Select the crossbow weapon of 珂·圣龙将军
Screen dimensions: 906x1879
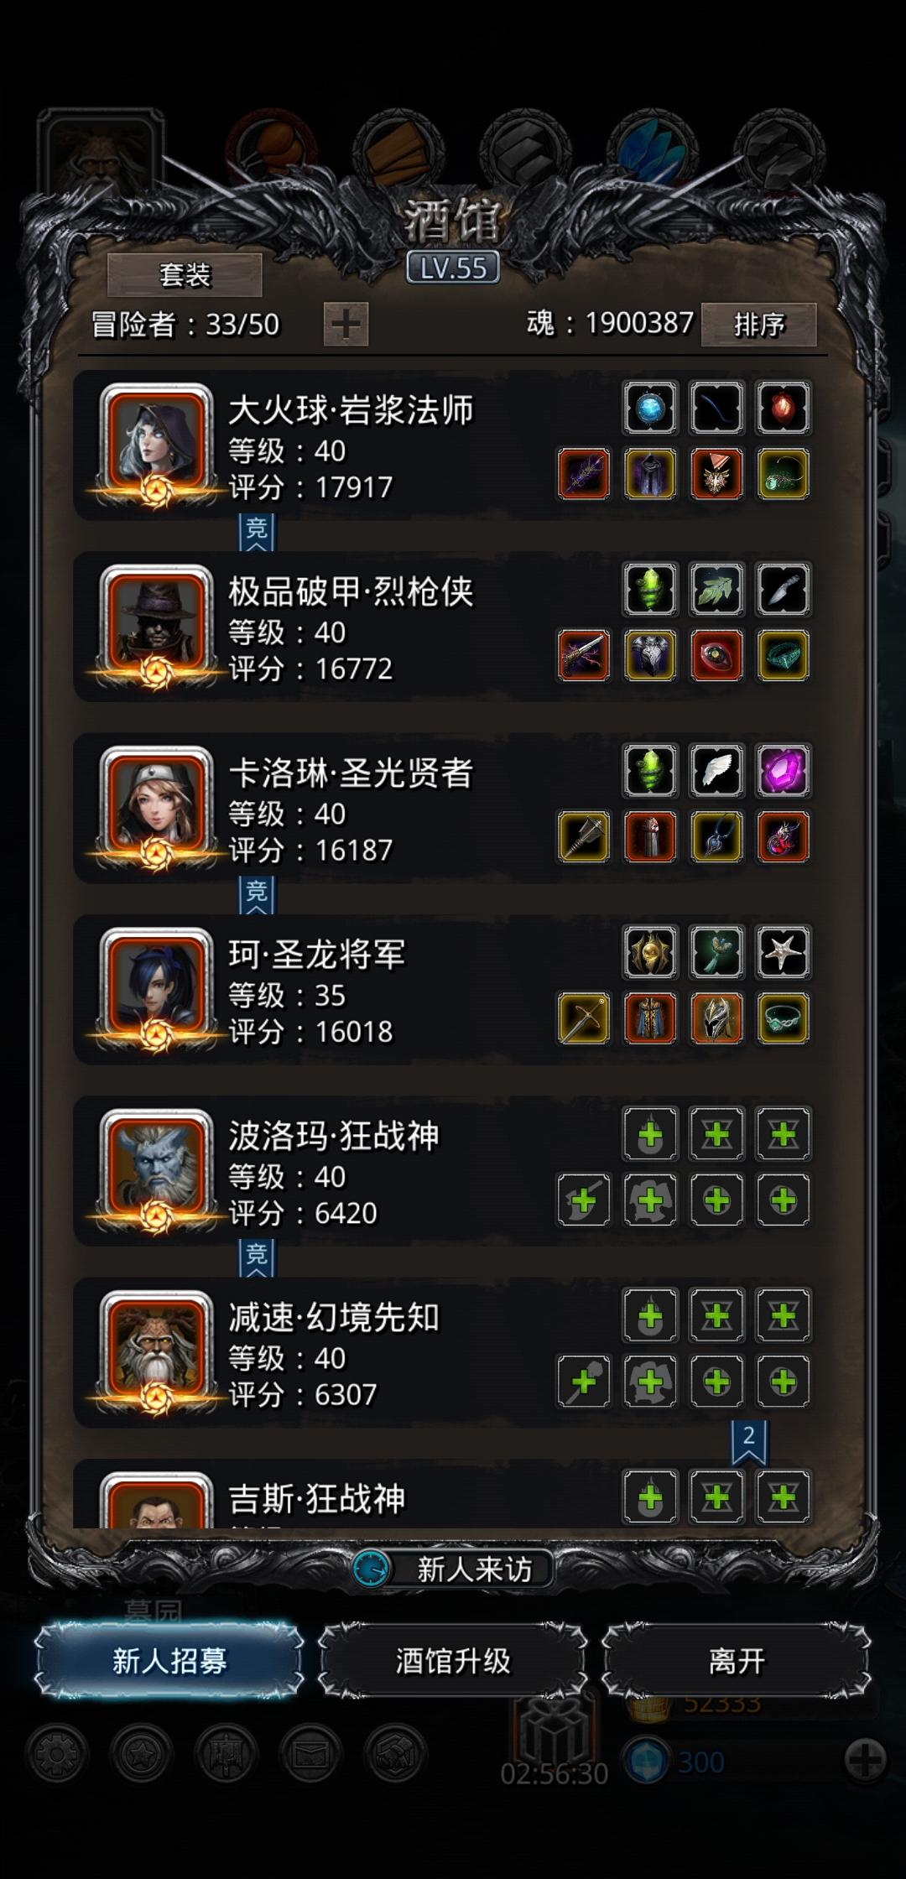pyautogui.click(x=584, y=1018)
